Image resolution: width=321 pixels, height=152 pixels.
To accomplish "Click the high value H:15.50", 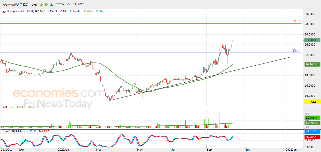I will 52,11.
